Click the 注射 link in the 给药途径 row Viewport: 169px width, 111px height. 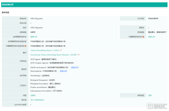(150, 95)
